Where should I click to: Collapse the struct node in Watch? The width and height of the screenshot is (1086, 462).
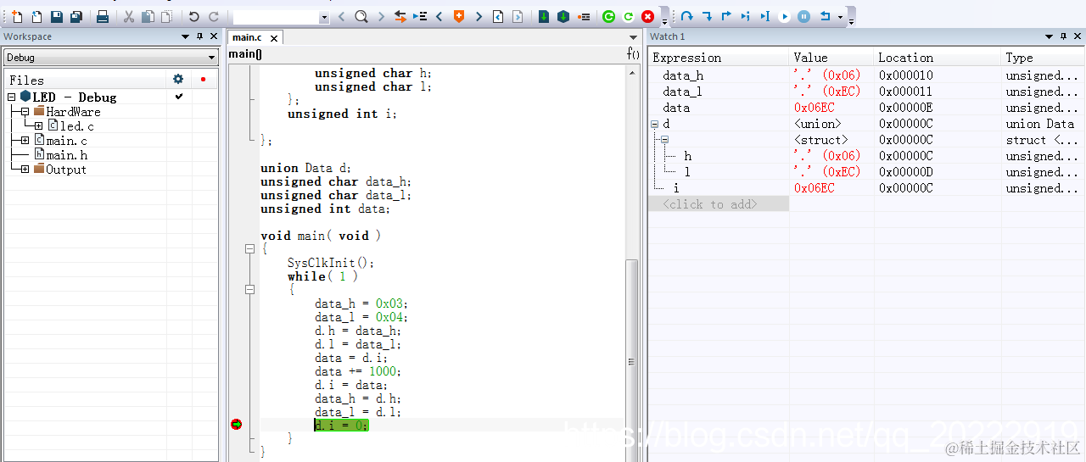[665, 140]
